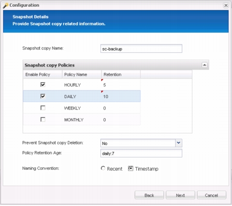
Task: Enable the WEEKLY policy checkbox
Action: pos(43,108)
